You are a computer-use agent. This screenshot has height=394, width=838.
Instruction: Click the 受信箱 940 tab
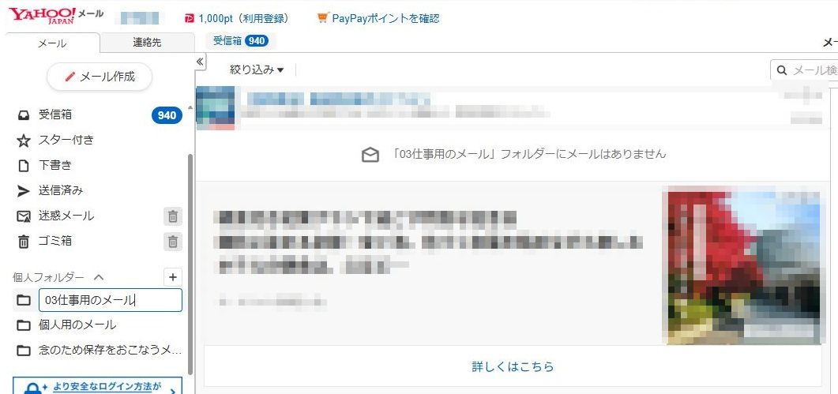pos(241,40)
